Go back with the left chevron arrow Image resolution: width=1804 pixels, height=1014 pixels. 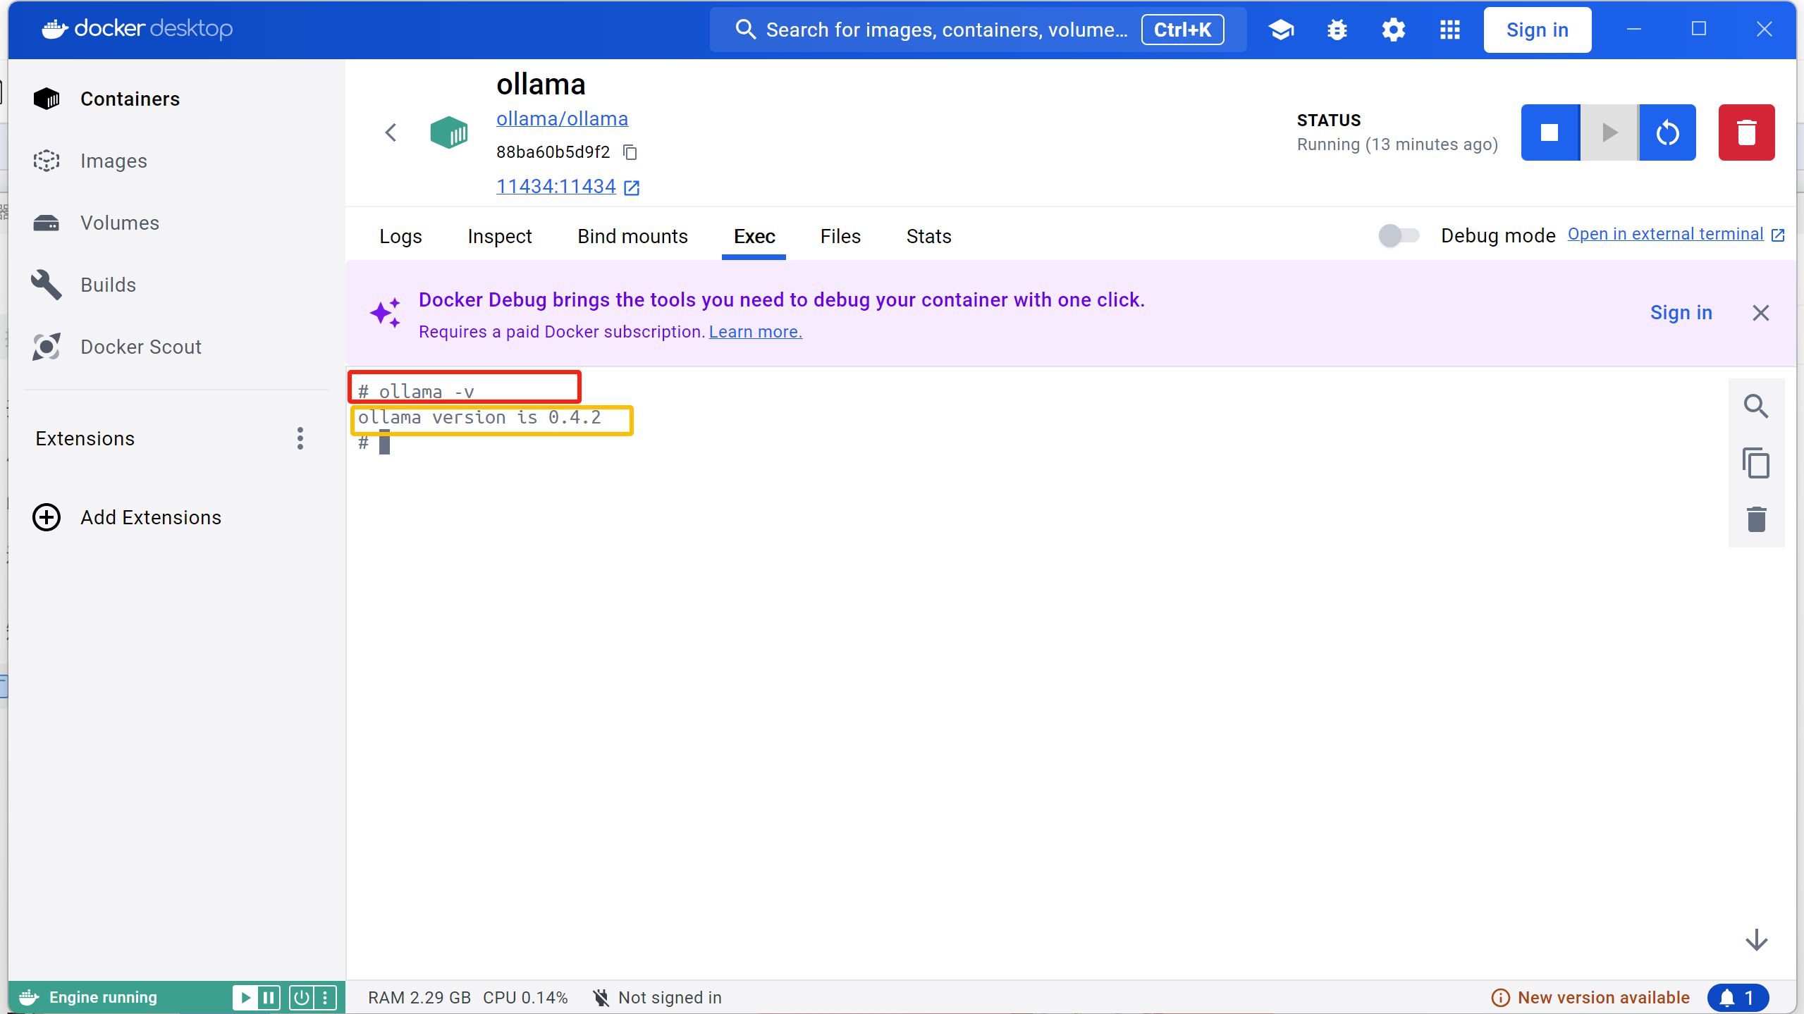pos(391,132)
